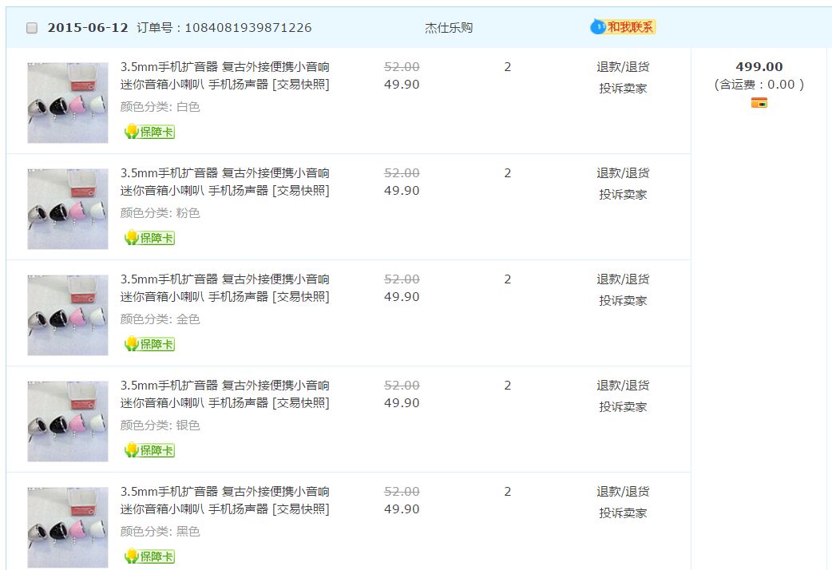Screen dimensions: 832x570
Task: Open the product thumbnail for the 黑色 item
Action: (68, 528)
